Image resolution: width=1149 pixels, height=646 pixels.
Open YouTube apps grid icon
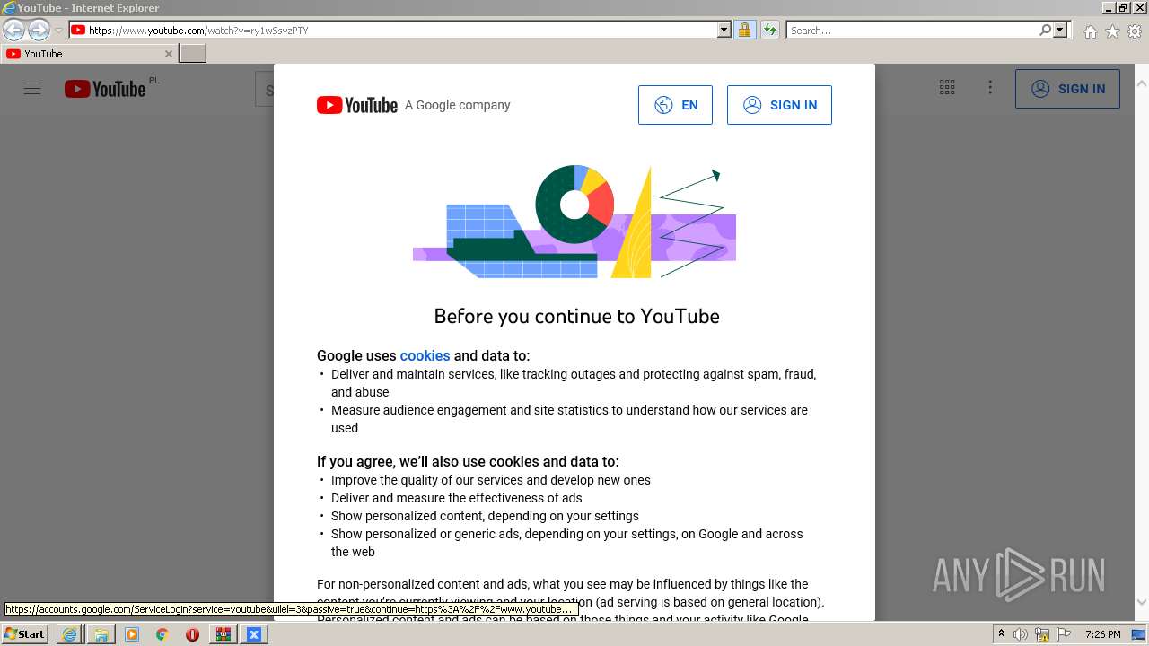click(x=947, y=87)
